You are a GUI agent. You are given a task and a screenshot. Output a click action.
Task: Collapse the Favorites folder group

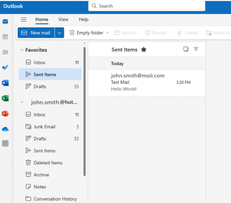(x=22, y=50)
